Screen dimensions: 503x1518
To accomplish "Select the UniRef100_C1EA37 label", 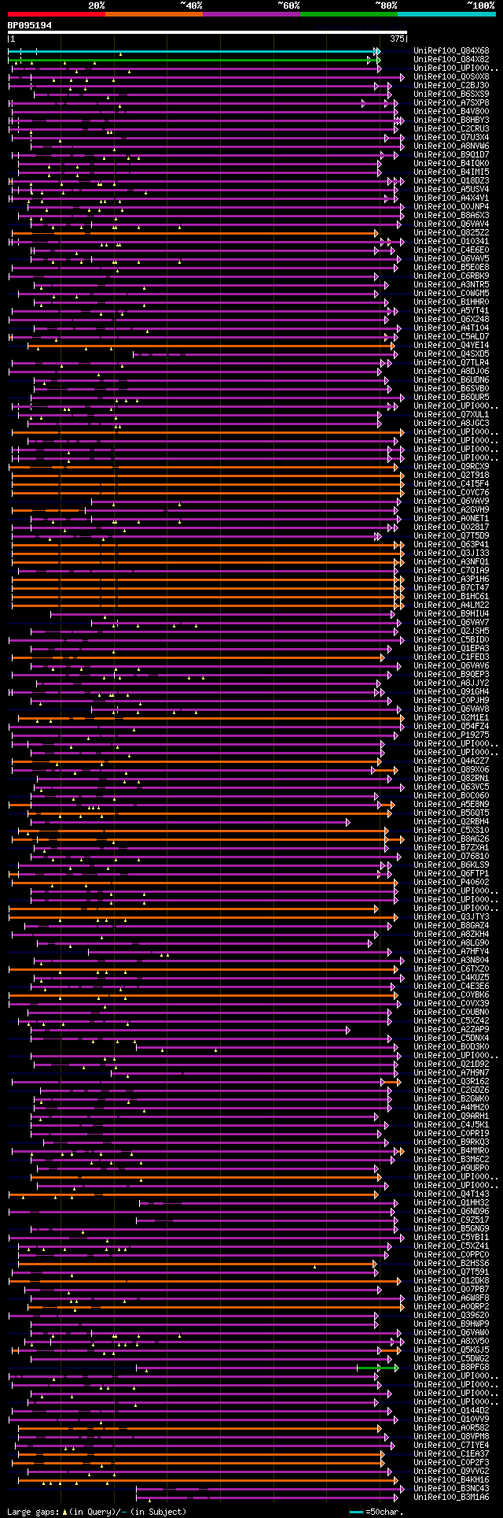I will [451, 1454].
